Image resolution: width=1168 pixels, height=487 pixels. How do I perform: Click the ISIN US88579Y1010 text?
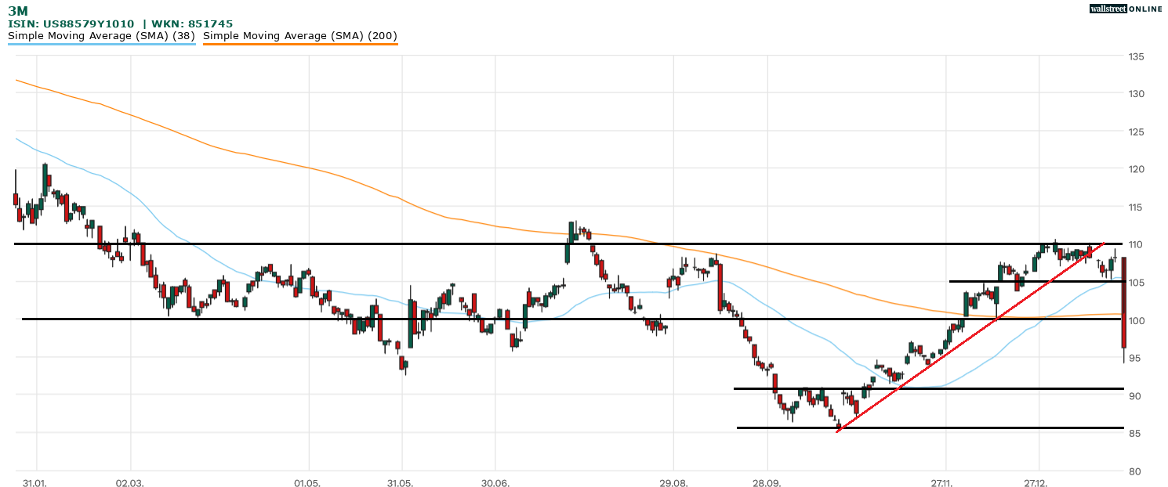(71, 24)
